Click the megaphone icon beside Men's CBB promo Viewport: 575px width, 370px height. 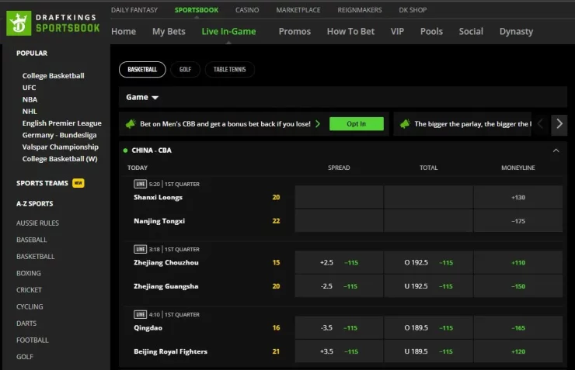tap(131, 124)
